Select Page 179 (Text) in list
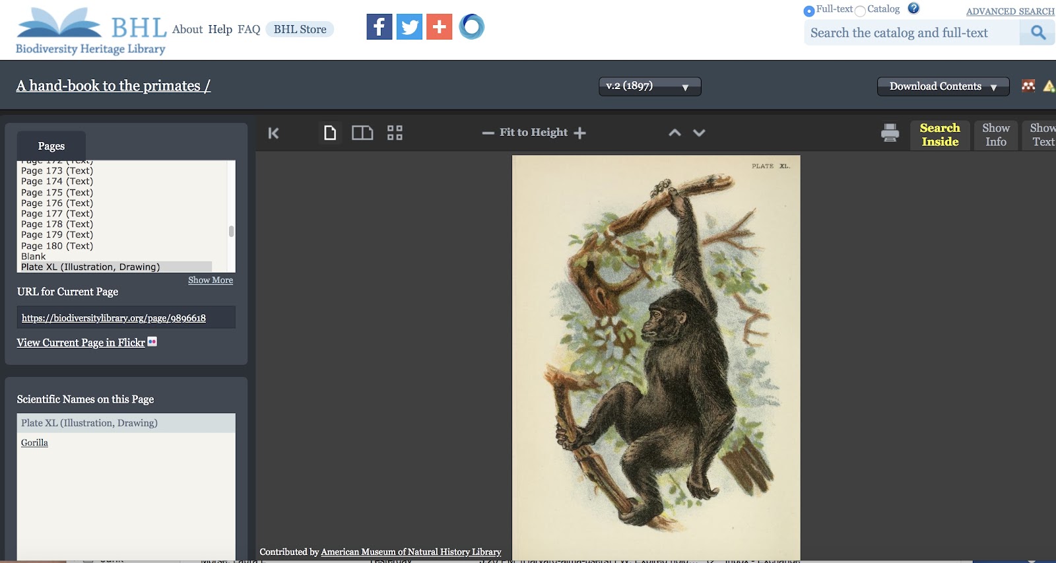 57,235
